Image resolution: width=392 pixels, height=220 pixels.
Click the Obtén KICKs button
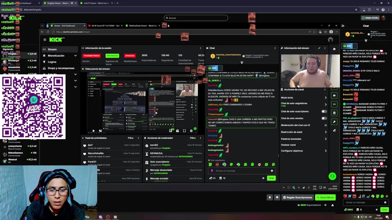pos(370,18)
